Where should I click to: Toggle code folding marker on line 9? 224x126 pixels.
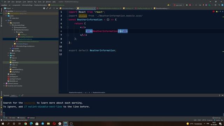coord(68,43)
